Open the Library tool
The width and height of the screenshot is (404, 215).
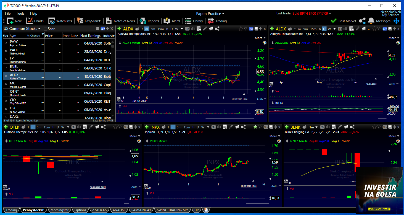[x=194, y=21]
